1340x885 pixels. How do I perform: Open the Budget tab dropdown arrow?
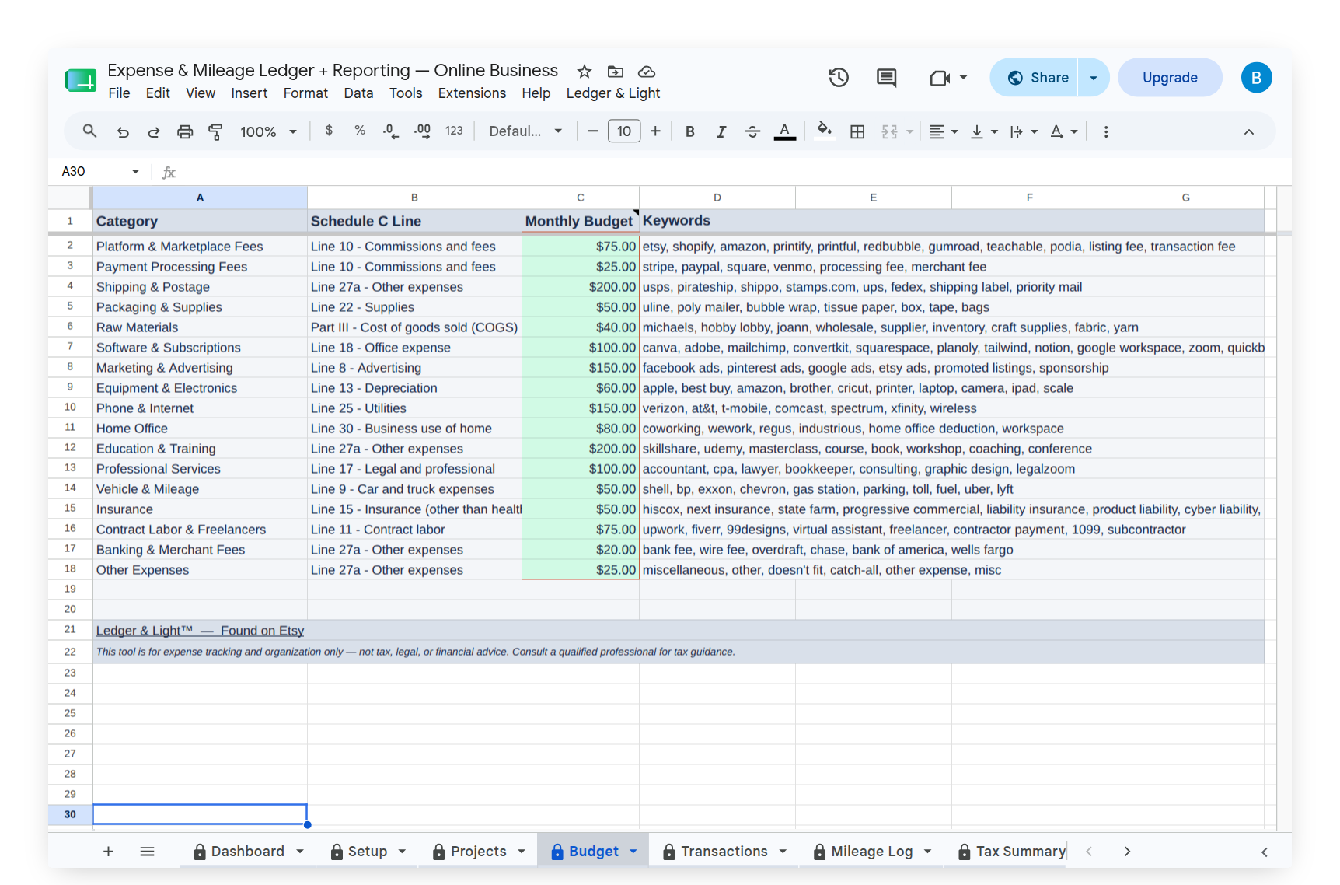(633, 852)
